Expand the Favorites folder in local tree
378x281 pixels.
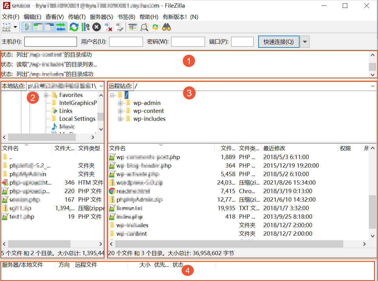46,95
